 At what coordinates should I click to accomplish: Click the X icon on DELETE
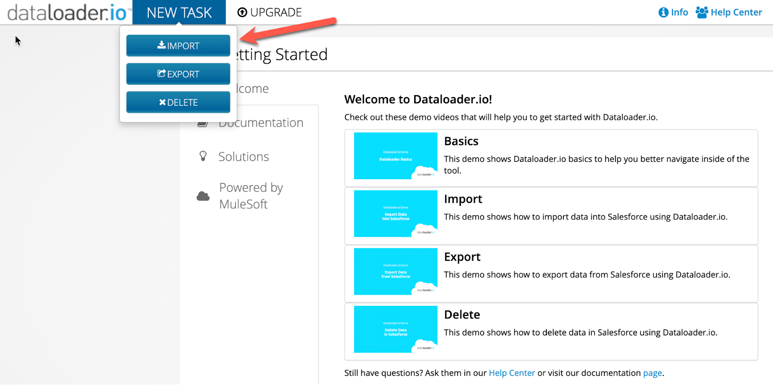(162, 102)
